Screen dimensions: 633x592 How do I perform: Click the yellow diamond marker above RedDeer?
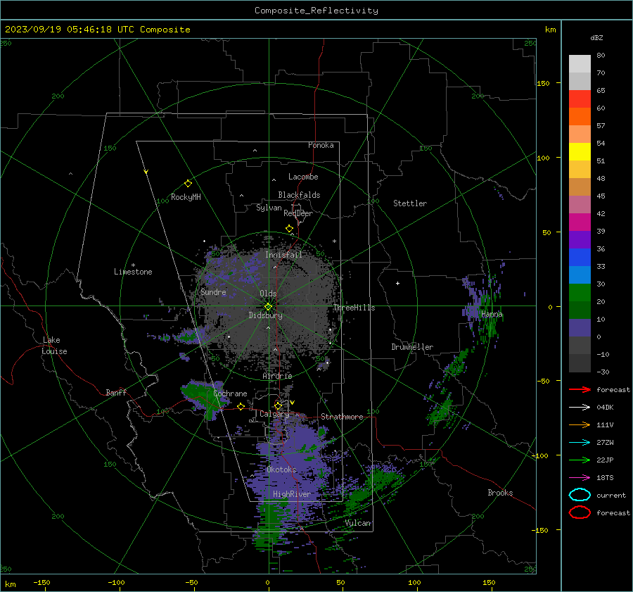pos(289,229)
